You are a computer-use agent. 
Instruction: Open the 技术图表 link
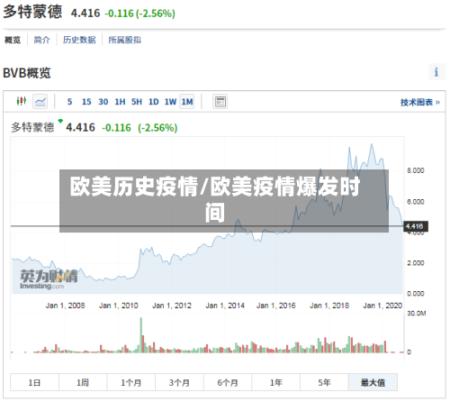[420, 103]
